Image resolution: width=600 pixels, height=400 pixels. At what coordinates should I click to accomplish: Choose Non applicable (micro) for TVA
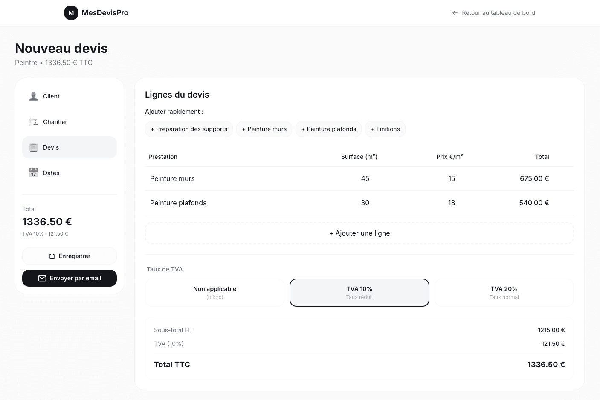tap(214, 293)
